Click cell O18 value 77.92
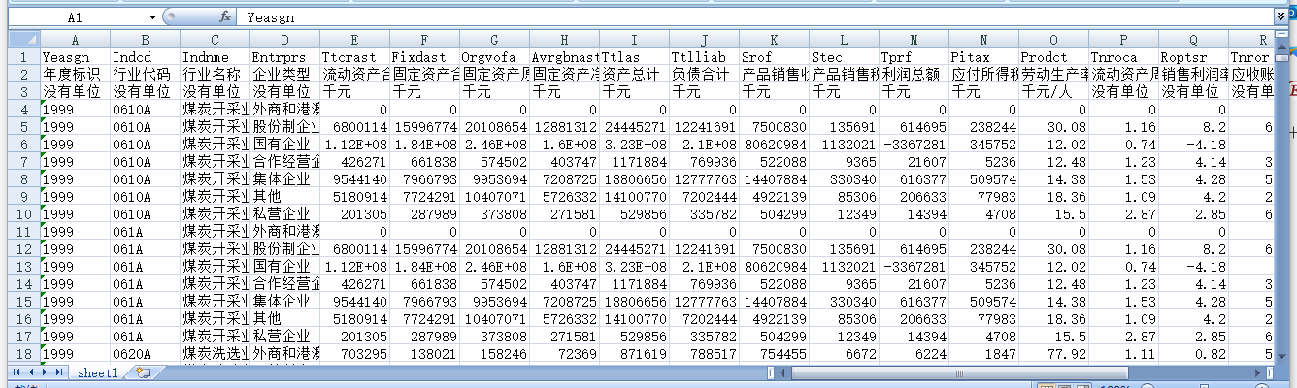Screen dimensions: 1297x388 point(1053,353)
